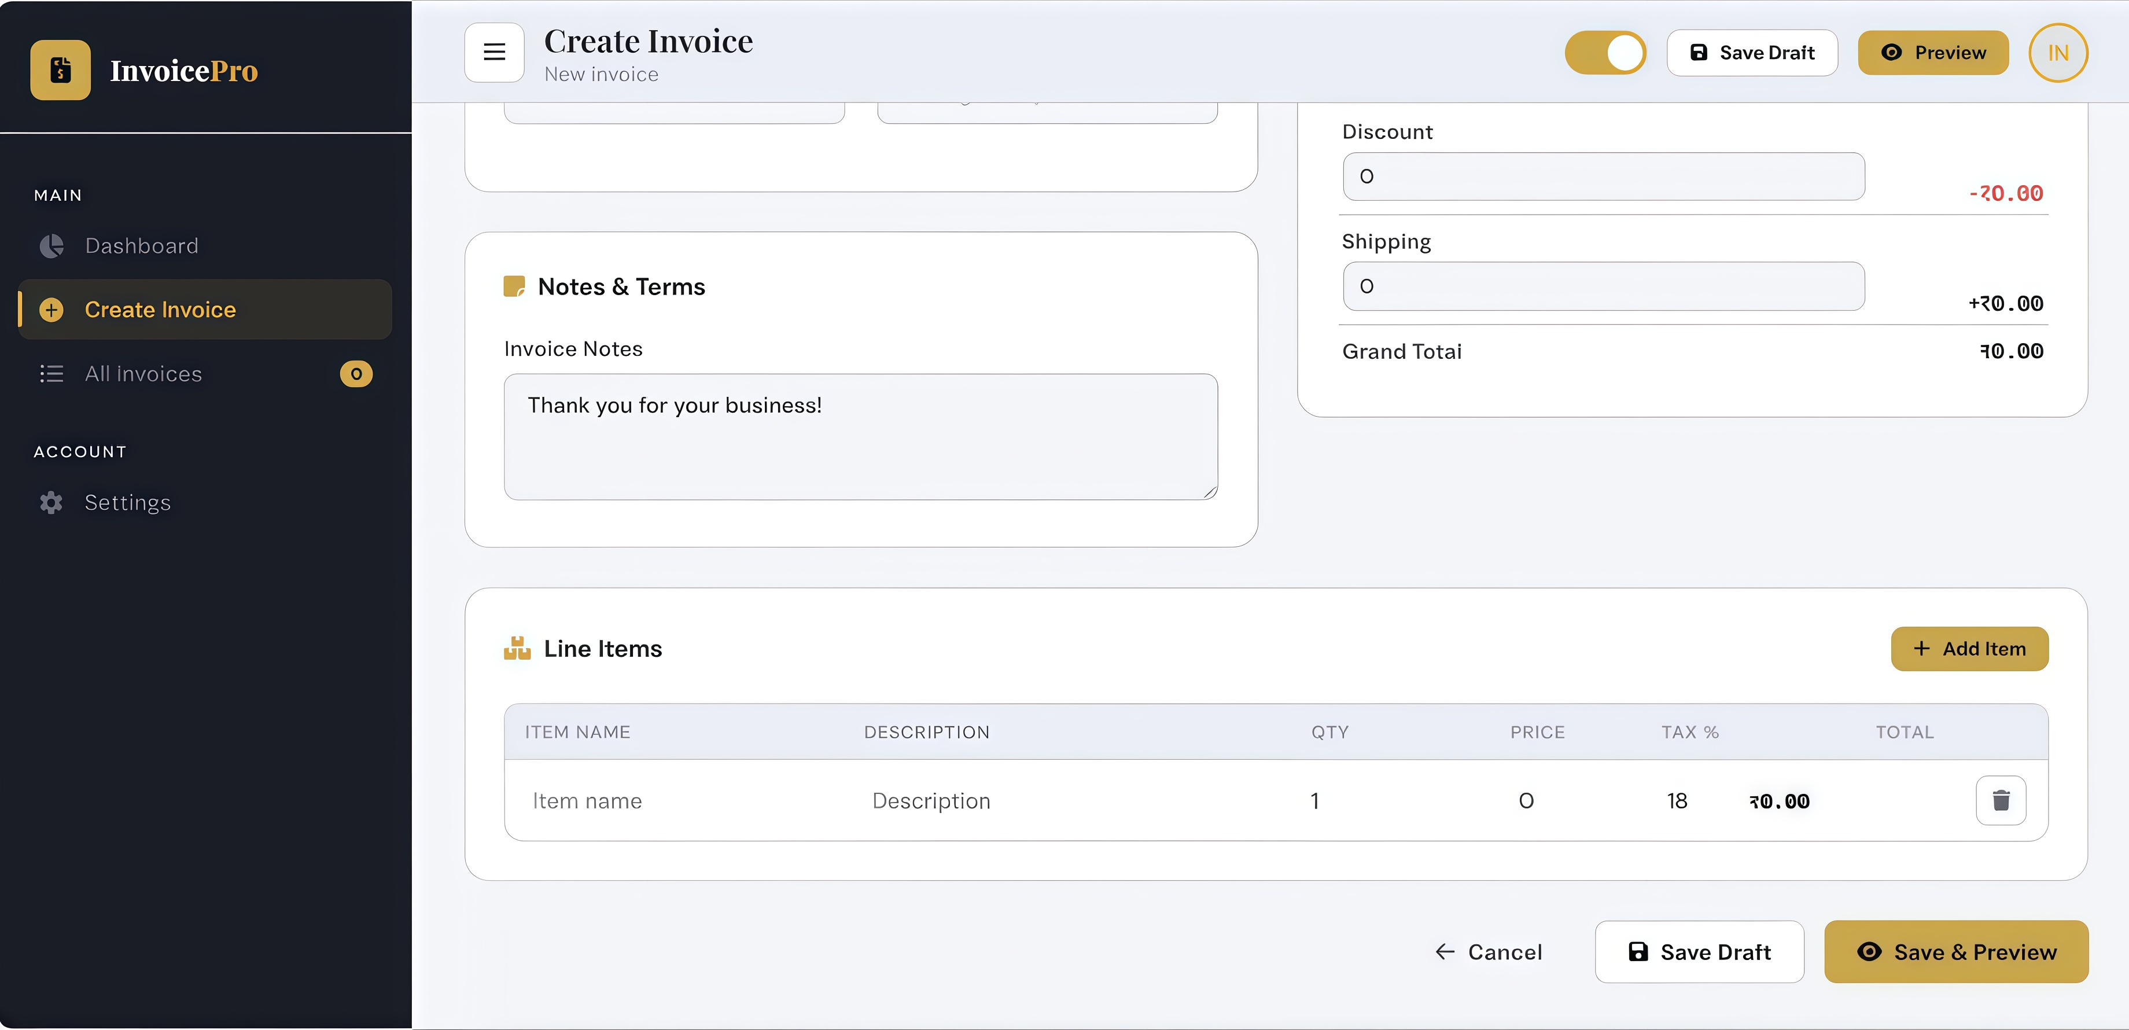
Task: Click the Invoice Notes label
Action: point(573,349)
